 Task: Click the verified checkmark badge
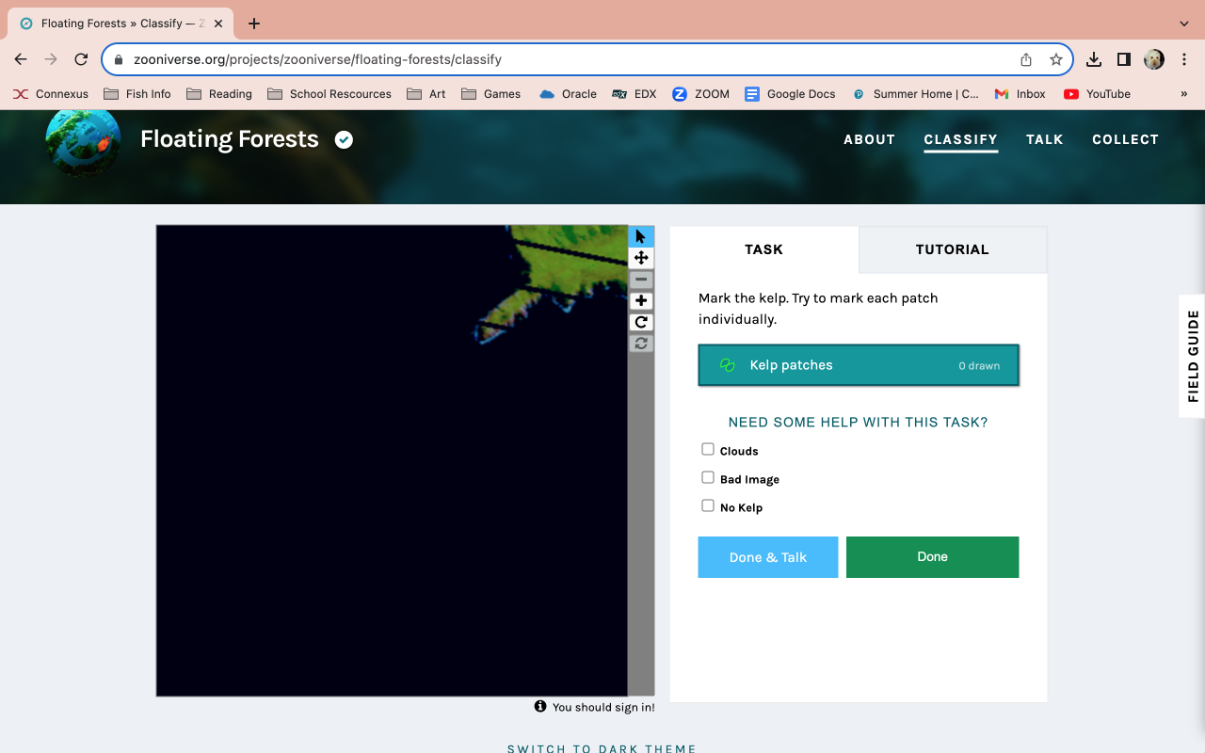tap(345, 140)
